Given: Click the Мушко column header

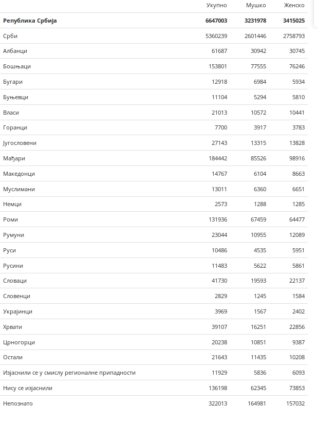Looking at the screenshot, I should point(256,5).
